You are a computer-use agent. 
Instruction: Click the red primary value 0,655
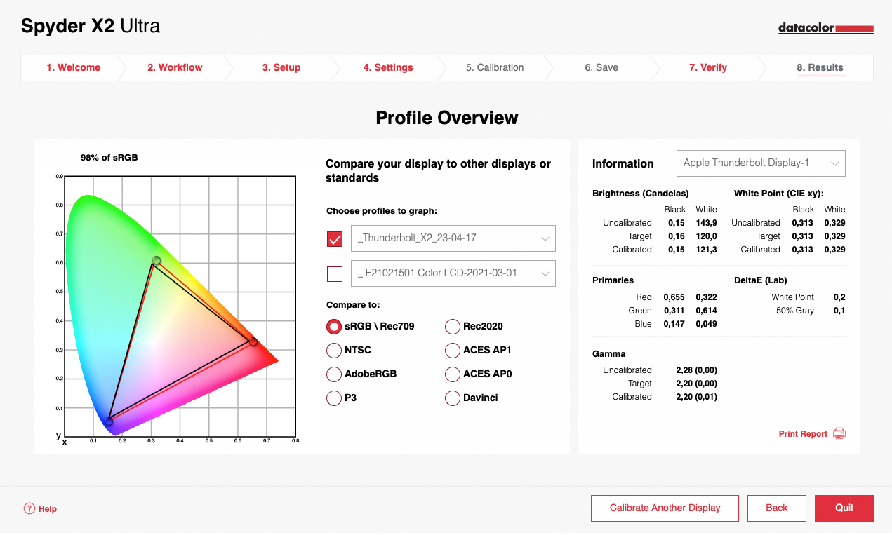674,297
